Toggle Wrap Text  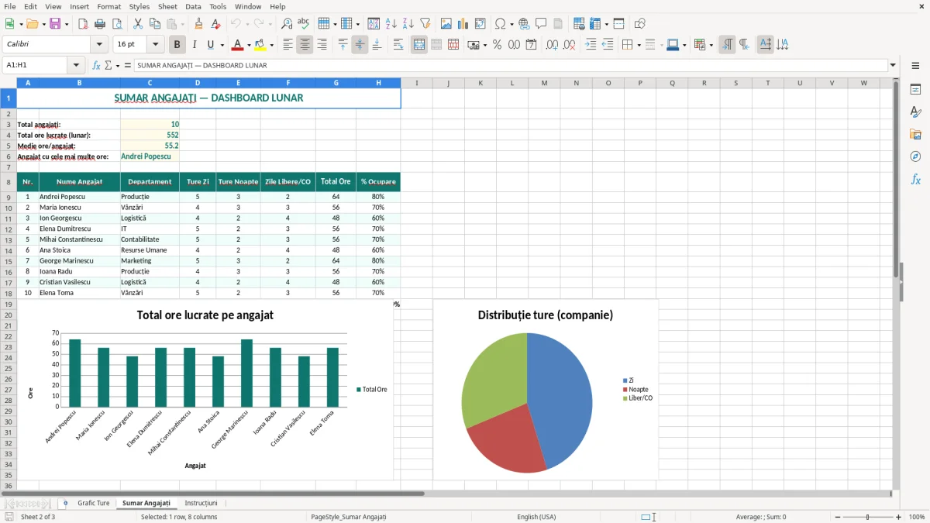click(x=398, y=45)
